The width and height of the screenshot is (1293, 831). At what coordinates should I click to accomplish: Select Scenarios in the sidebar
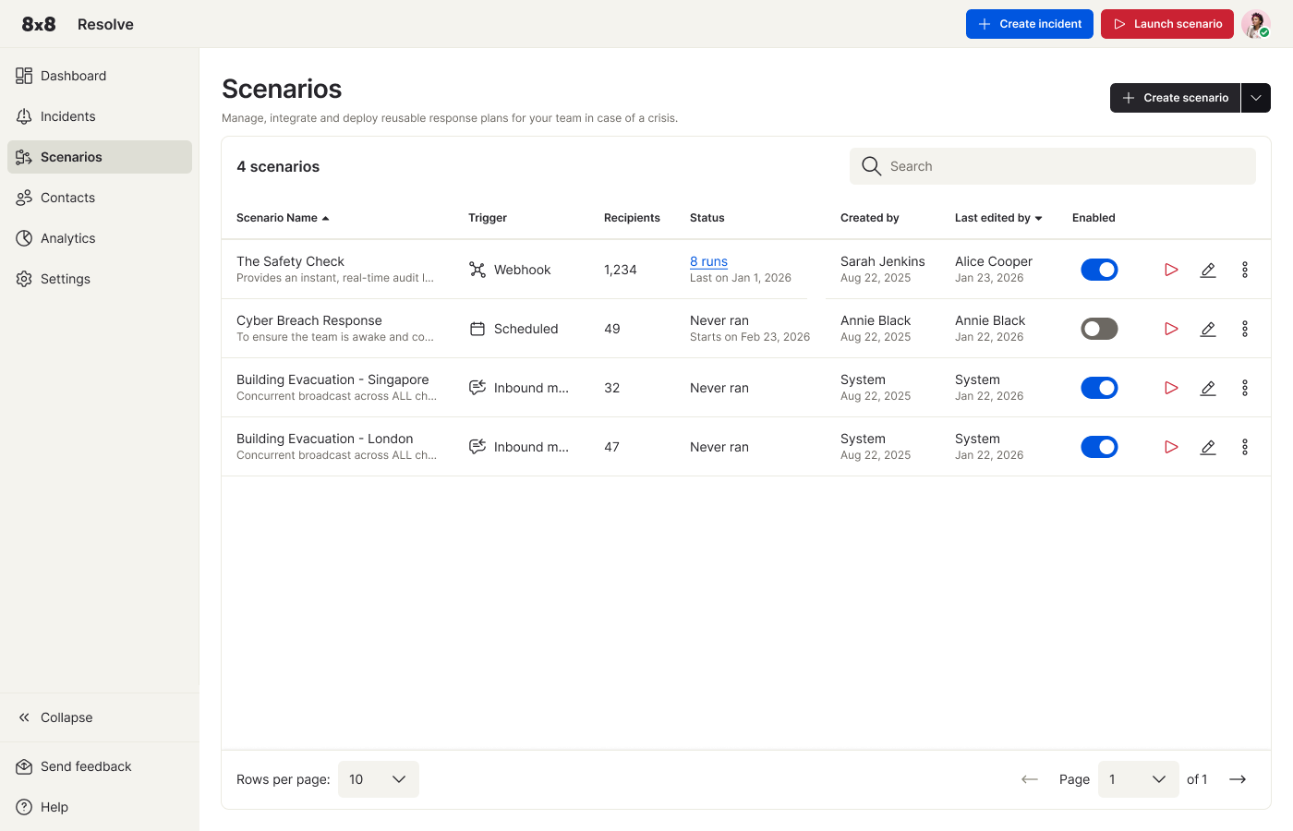(100, 157)
